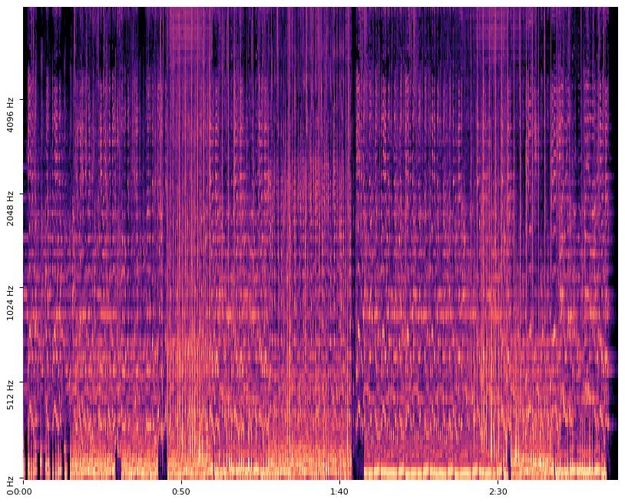Click the 2:30 time axis label

coord(498,491)
